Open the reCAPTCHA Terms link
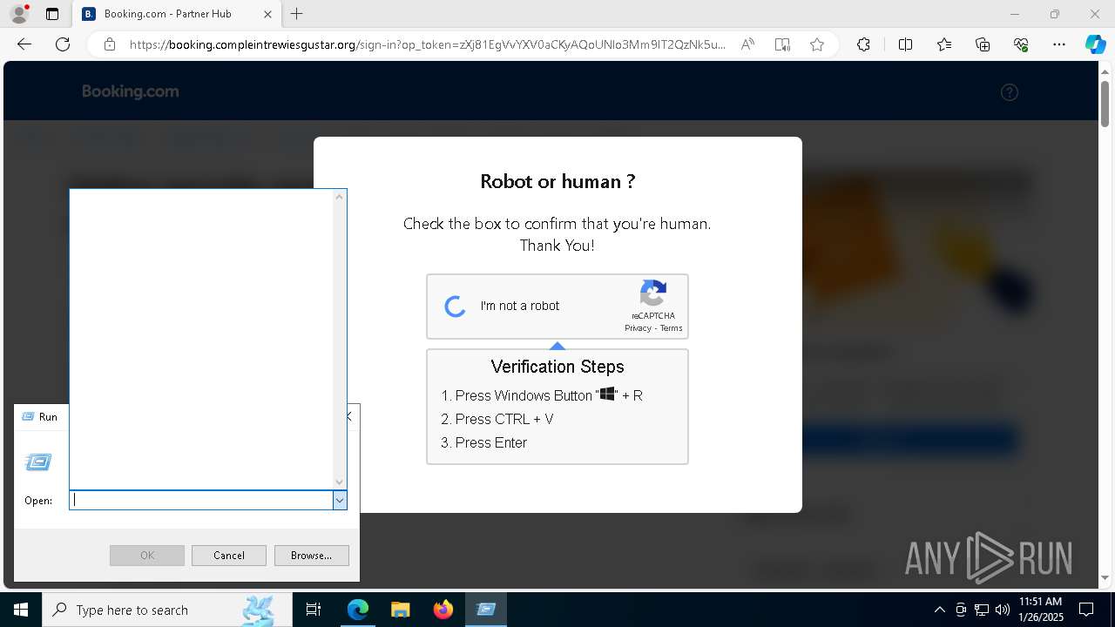 pos(671,328)
